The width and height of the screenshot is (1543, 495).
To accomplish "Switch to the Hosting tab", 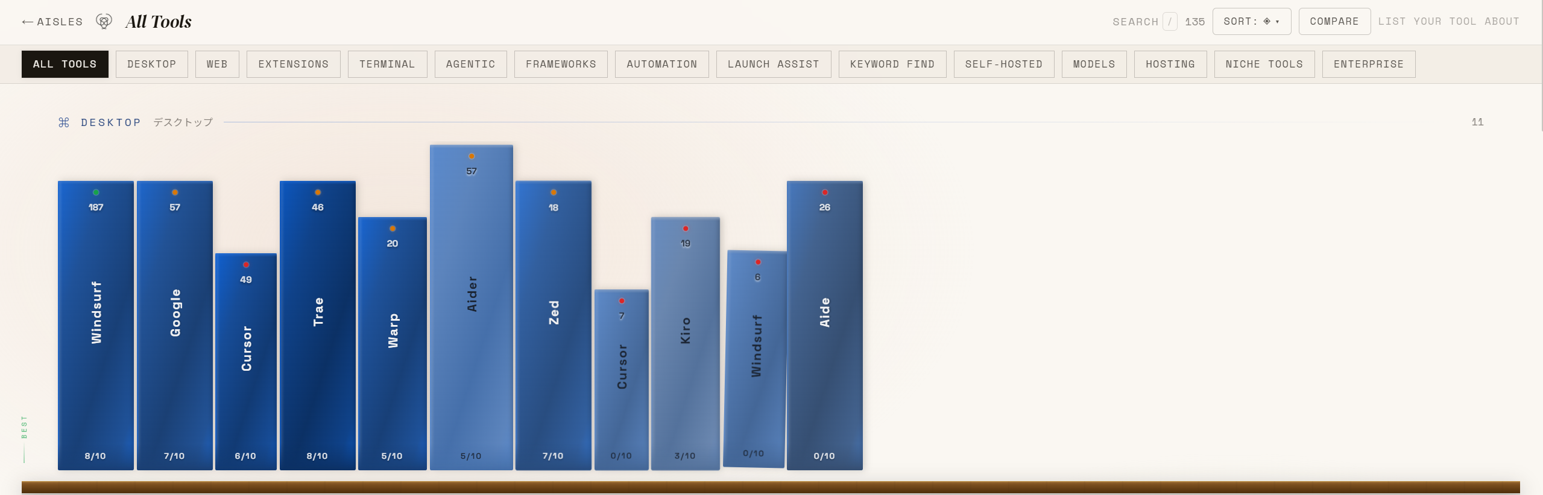I will click(x=1170, y=64).
